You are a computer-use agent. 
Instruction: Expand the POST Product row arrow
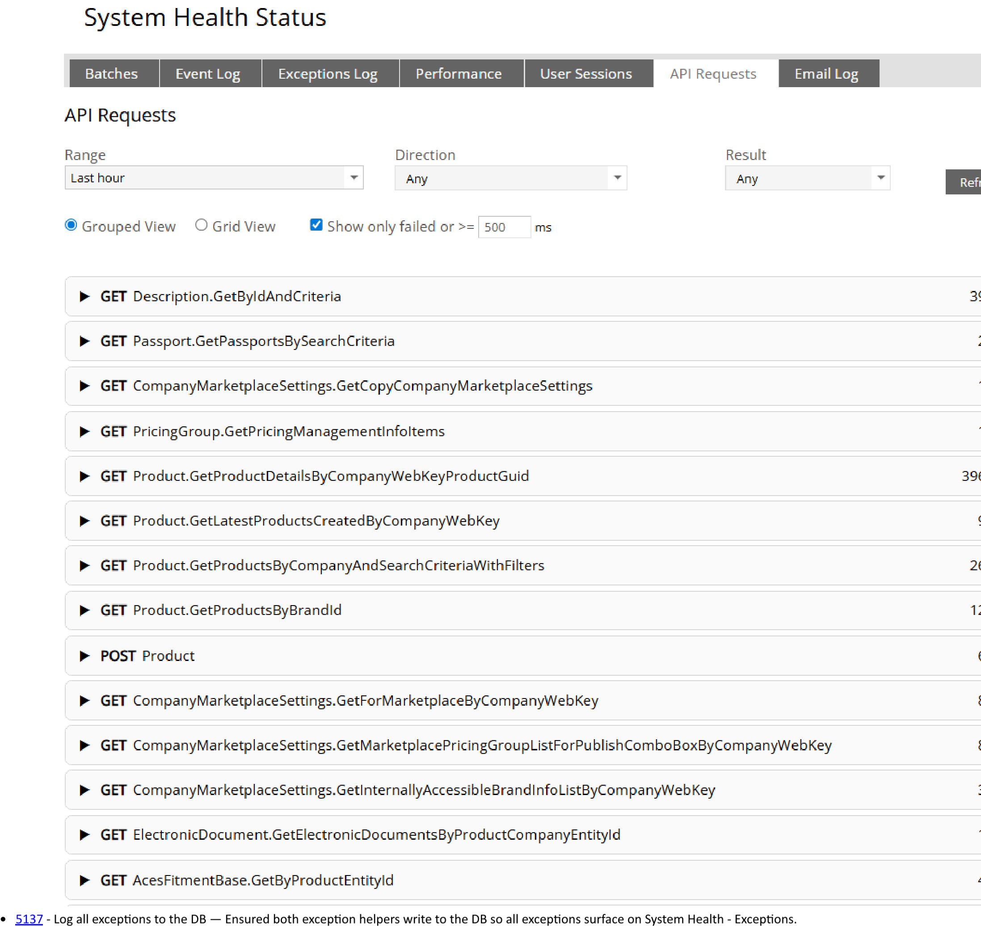click(84, 656)
